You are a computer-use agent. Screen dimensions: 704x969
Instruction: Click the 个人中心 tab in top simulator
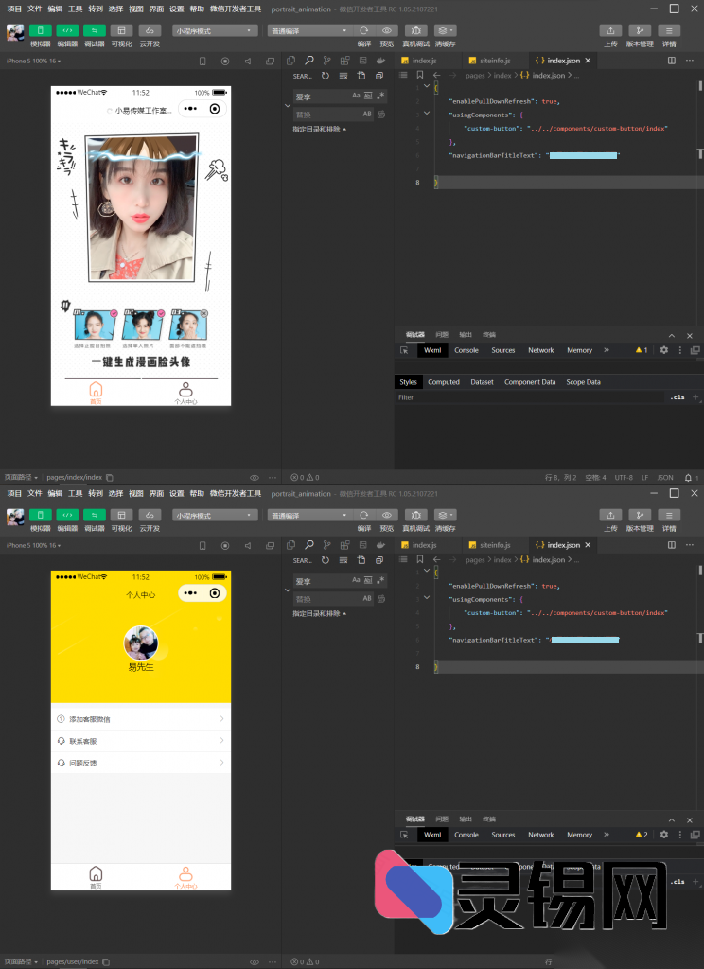(185, 392)
